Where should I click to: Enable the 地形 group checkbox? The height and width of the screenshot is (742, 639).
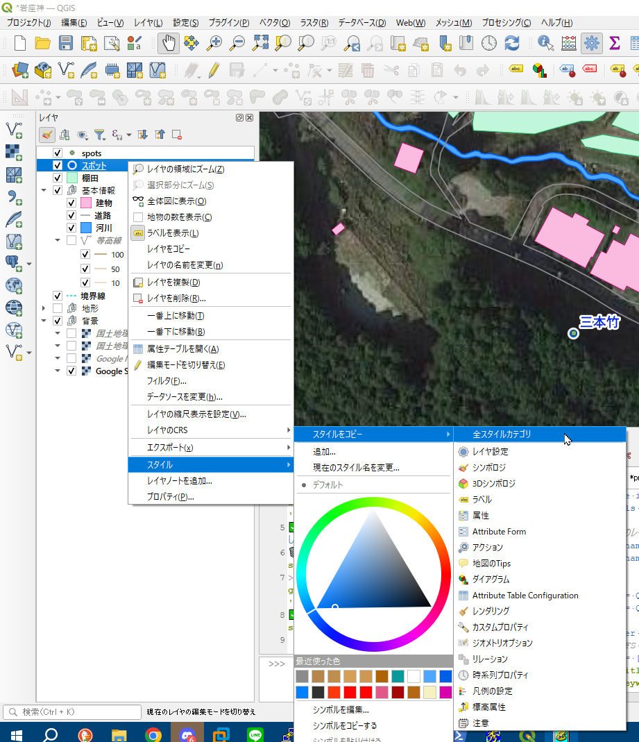coord(58,308)
